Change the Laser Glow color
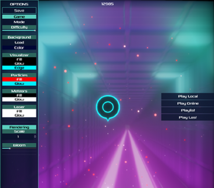The image size is (214, 188). click(x=19, y=115)
